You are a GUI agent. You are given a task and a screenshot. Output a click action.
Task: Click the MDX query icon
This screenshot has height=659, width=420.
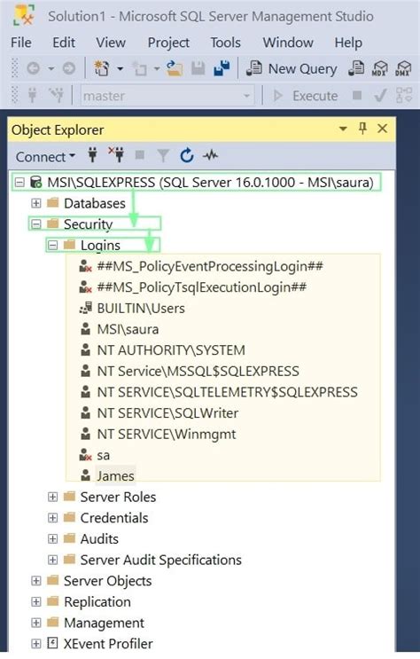tap(379, 68)
